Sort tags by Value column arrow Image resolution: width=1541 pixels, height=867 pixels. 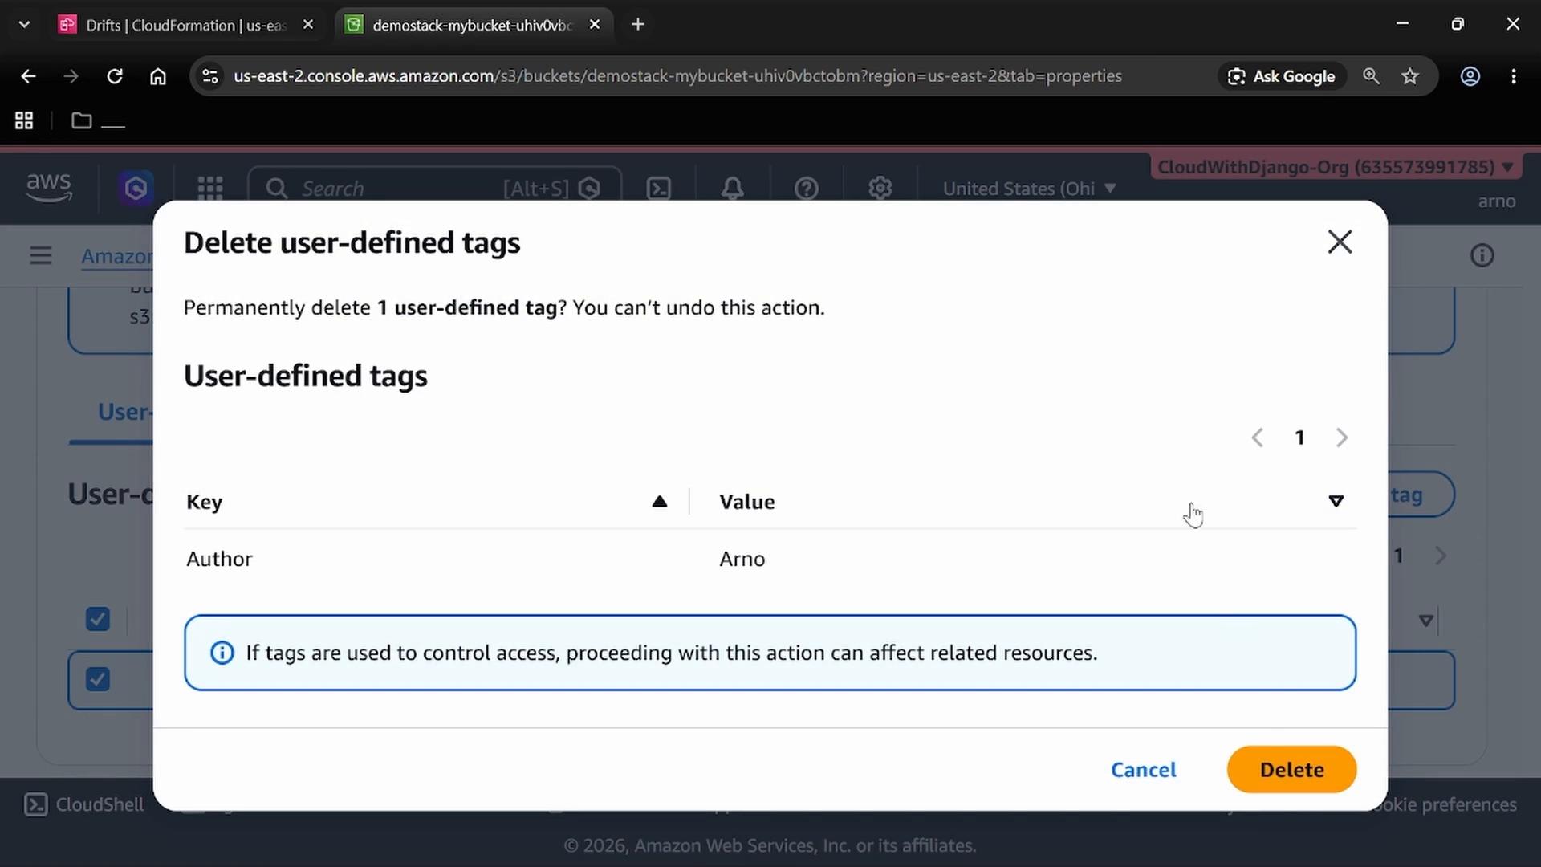tap(1336, 501)
